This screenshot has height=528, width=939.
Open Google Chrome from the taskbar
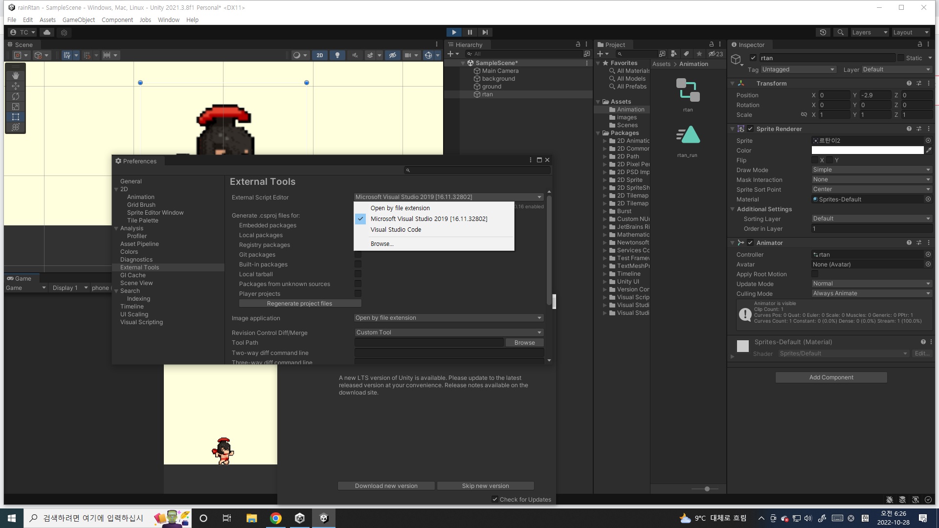pos(276,518)
